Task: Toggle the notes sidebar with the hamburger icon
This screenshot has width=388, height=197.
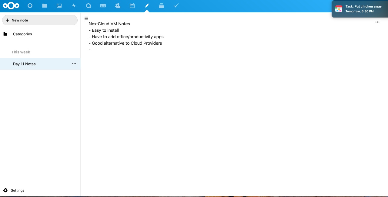Action: (86, 18)
